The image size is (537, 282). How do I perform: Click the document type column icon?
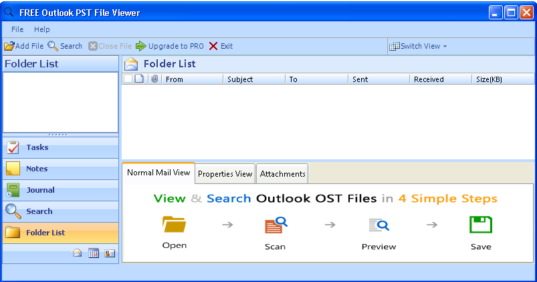[139, 79]
